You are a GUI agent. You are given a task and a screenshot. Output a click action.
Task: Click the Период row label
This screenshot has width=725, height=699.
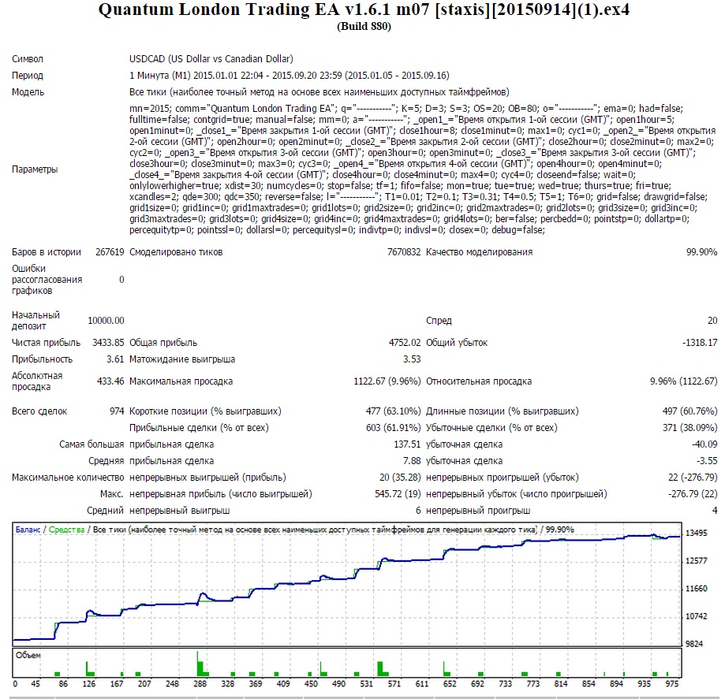28,76
